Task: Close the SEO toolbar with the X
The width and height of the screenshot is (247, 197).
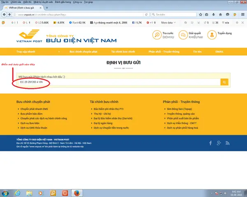Action: [x=242, y=23]
